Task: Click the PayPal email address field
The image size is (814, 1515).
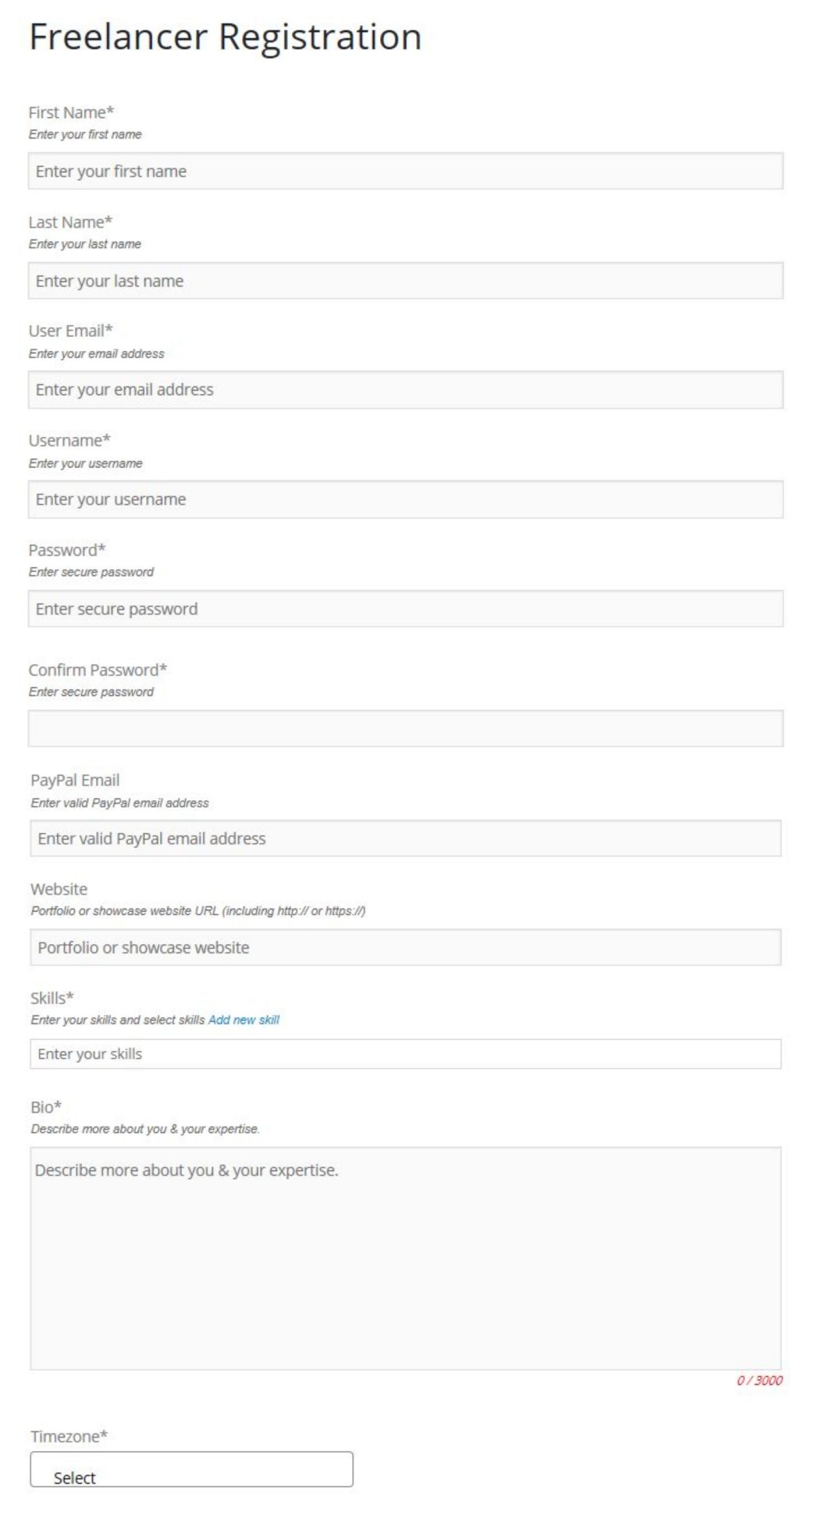Action: (x=405, y=838)
